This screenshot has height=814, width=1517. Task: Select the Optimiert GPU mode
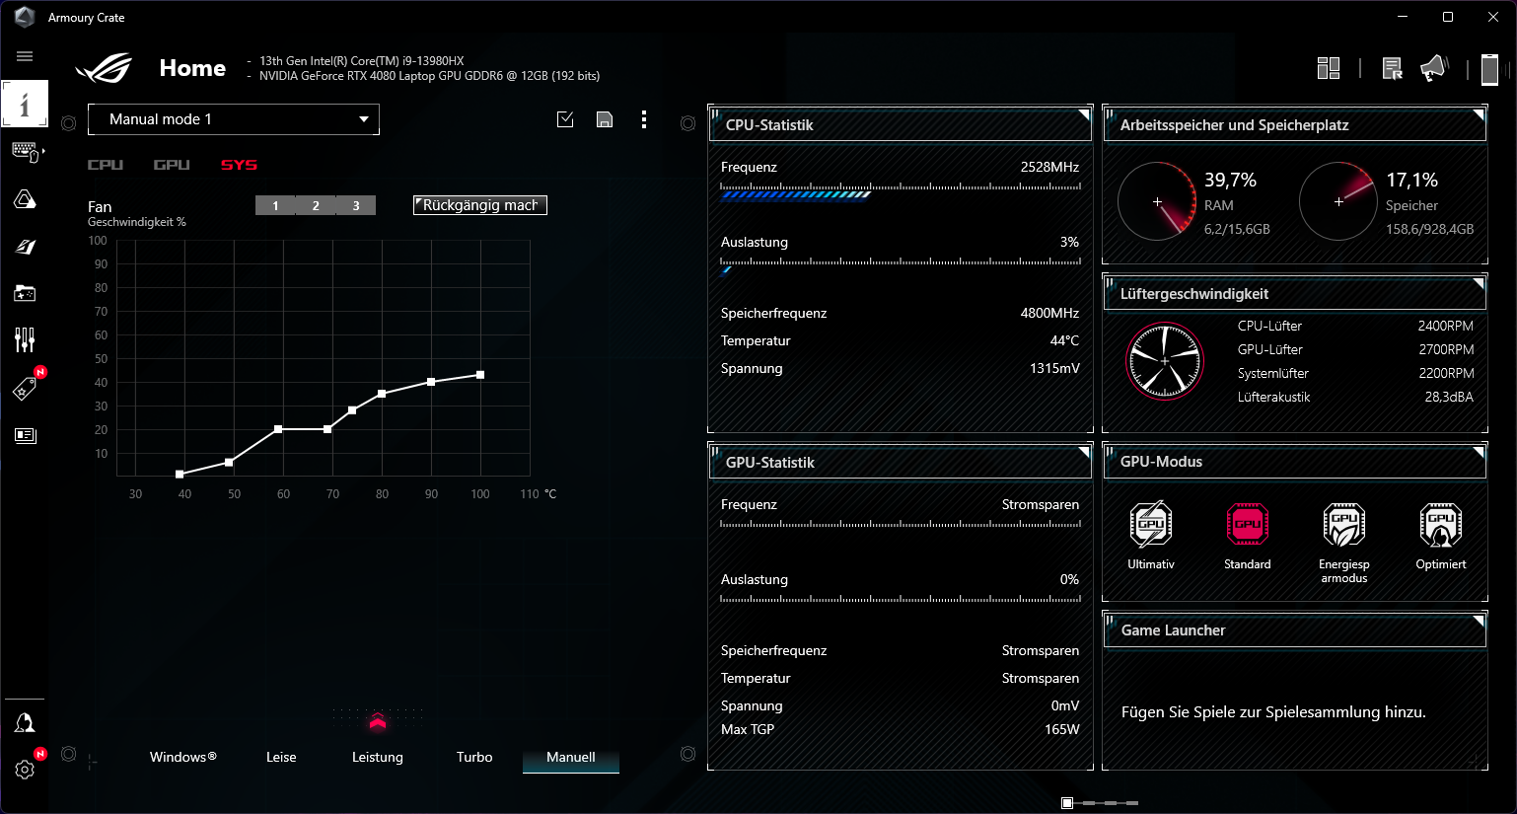click(x=1440, y=525)
